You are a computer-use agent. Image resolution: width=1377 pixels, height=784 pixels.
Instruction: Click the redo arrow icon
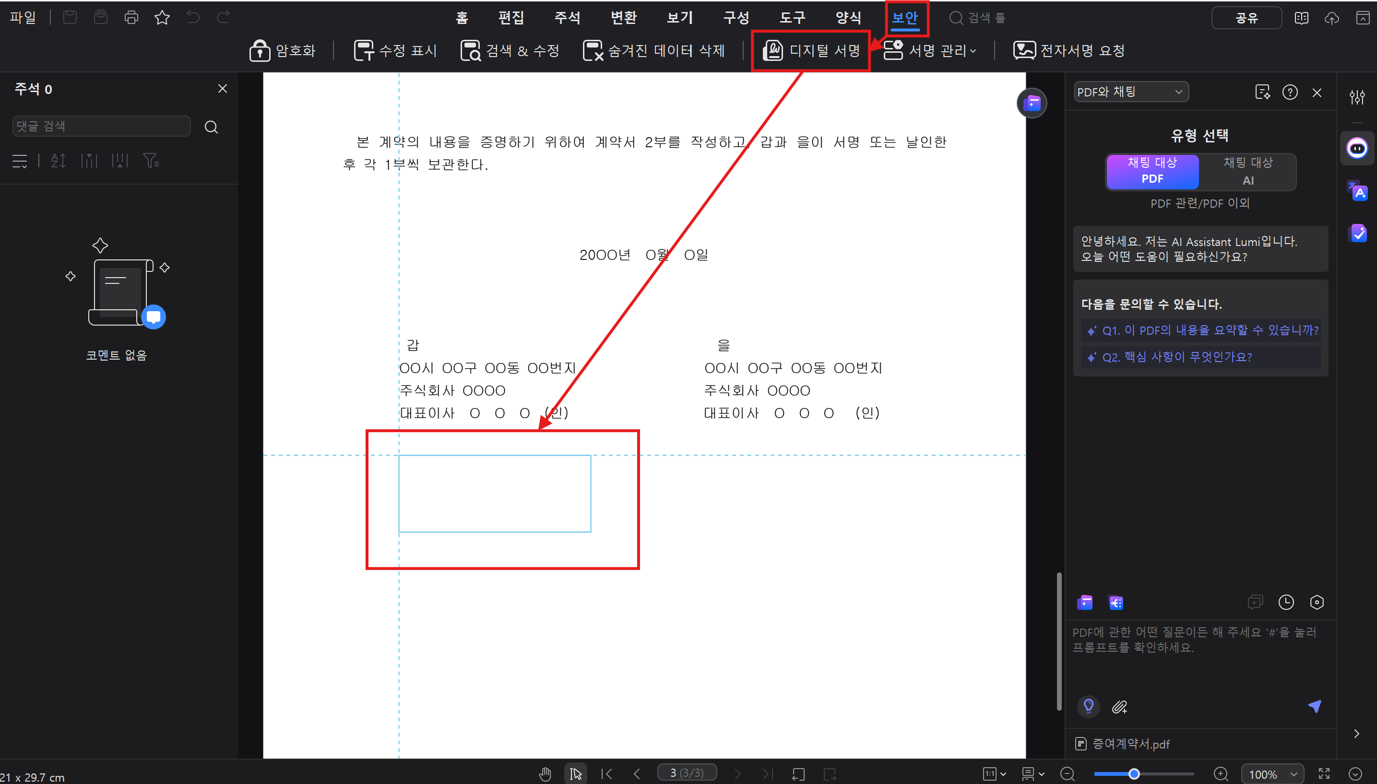[224, 17]
